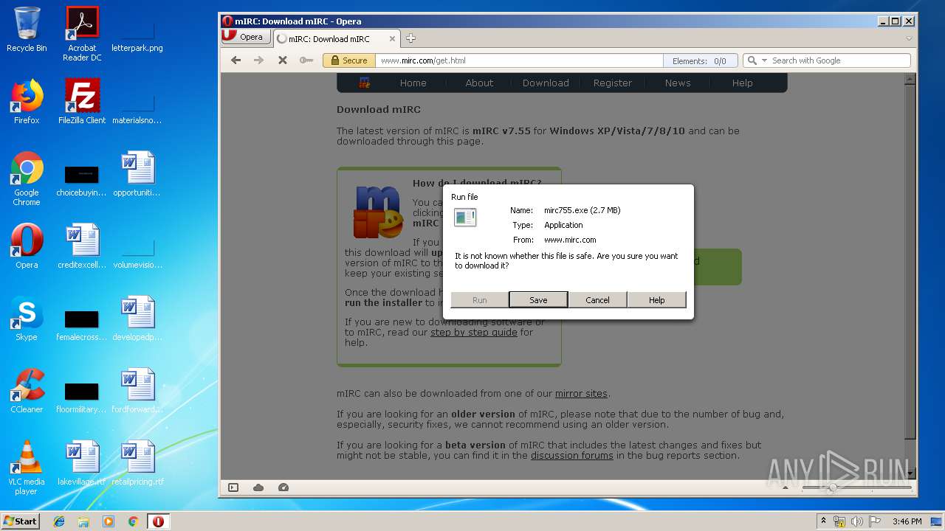Stop page loading with X button
This screenshot has width=945, height=531.
point(282,60)
